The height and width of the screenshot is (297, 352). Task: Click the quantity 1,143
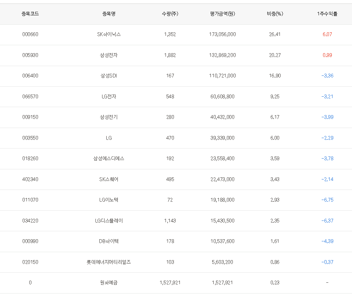(170, 221)
